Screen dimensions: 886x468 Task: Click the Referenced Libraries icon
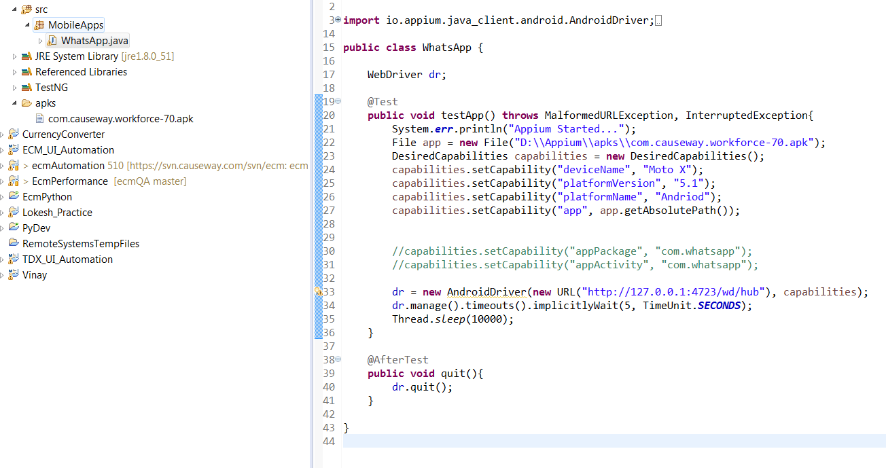pos(26,71)
